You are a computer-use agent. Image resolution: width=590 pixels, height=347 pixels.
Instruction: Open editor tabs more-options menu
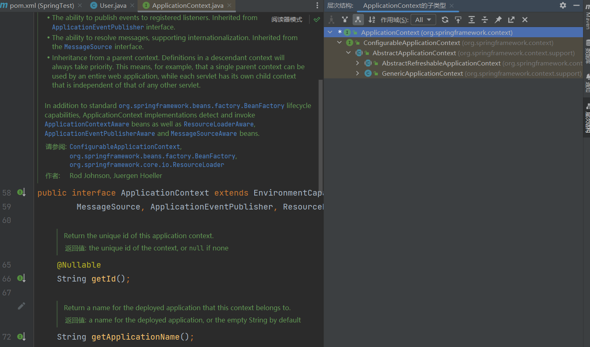click(x=317, y=5)
